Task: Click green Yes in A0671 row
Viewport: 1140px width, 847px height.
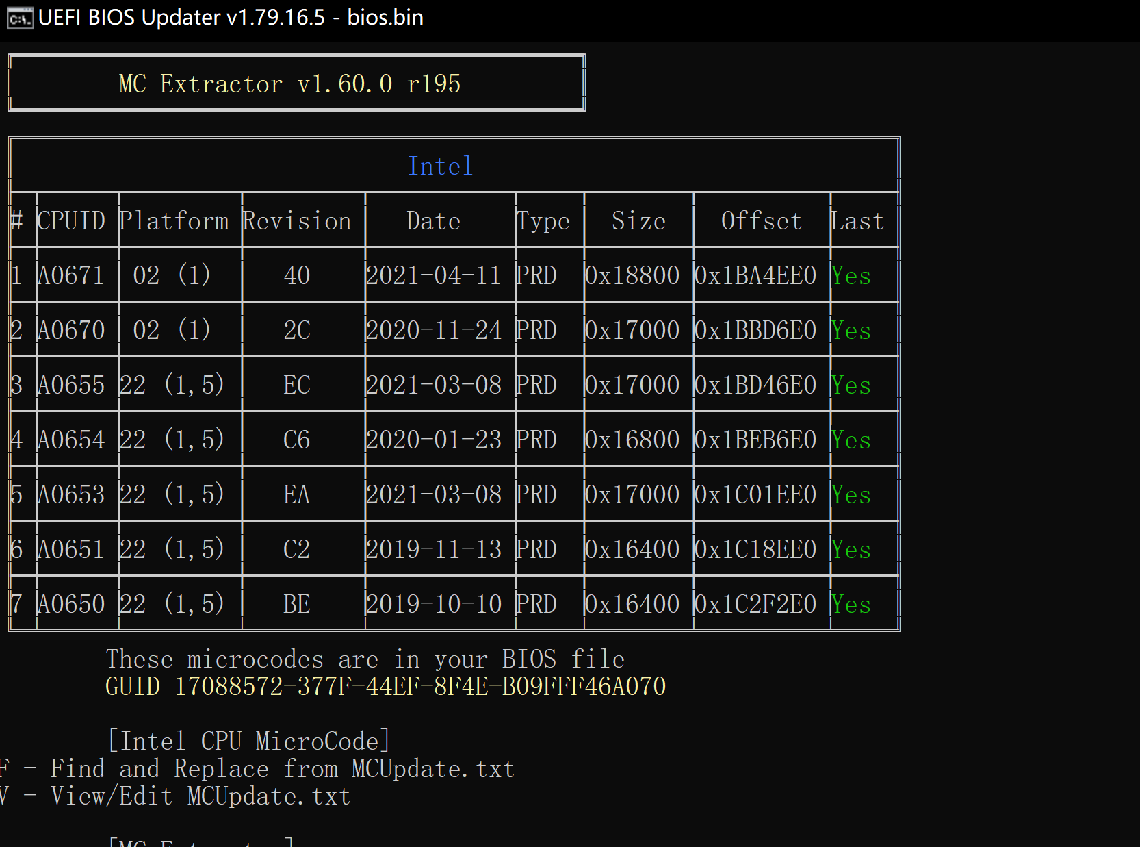Action: pyautogui.click(x=851, y=275)
